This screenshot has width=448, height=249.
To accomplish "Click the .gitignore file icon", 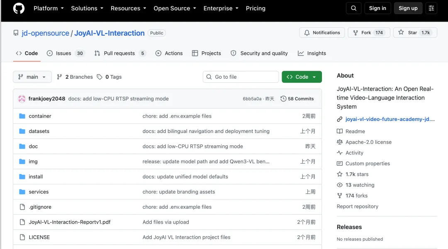I will click(x=22, y=207).
